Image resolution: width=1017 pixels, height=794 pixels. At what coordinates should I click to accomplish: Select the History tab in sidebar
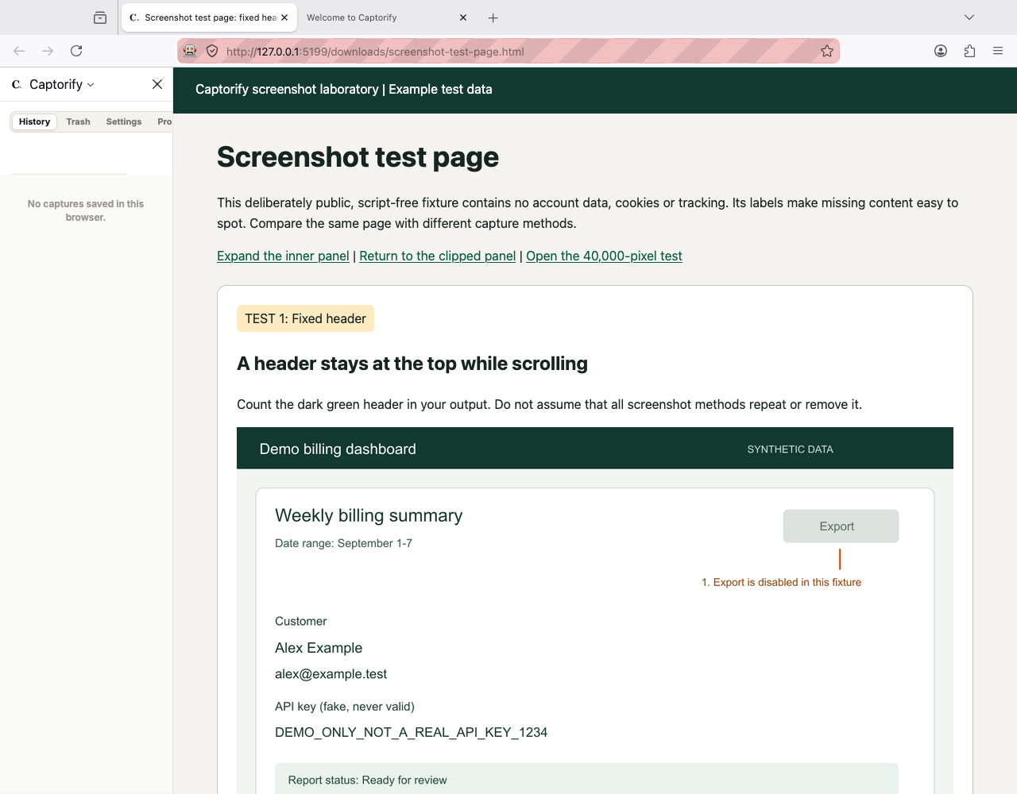click(x=34, y=121)
